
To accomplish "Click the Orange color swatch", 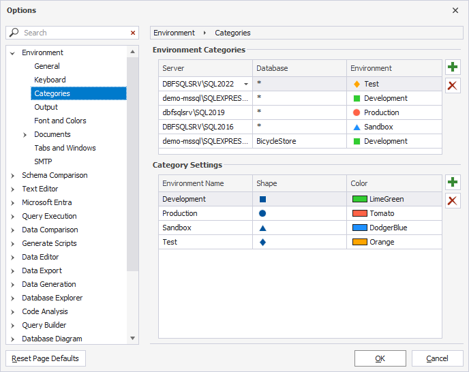I will tap(359, 242).
